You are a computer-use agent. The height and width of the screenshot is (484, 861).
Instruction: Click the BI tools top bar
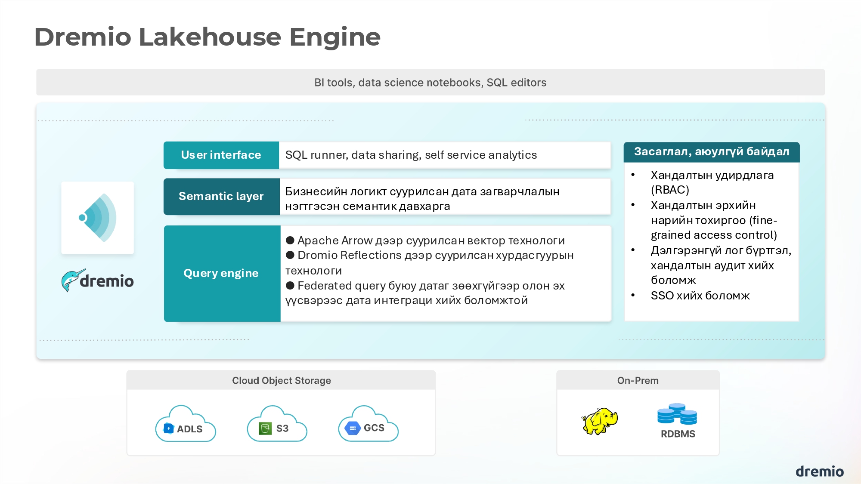coord(430,82)
